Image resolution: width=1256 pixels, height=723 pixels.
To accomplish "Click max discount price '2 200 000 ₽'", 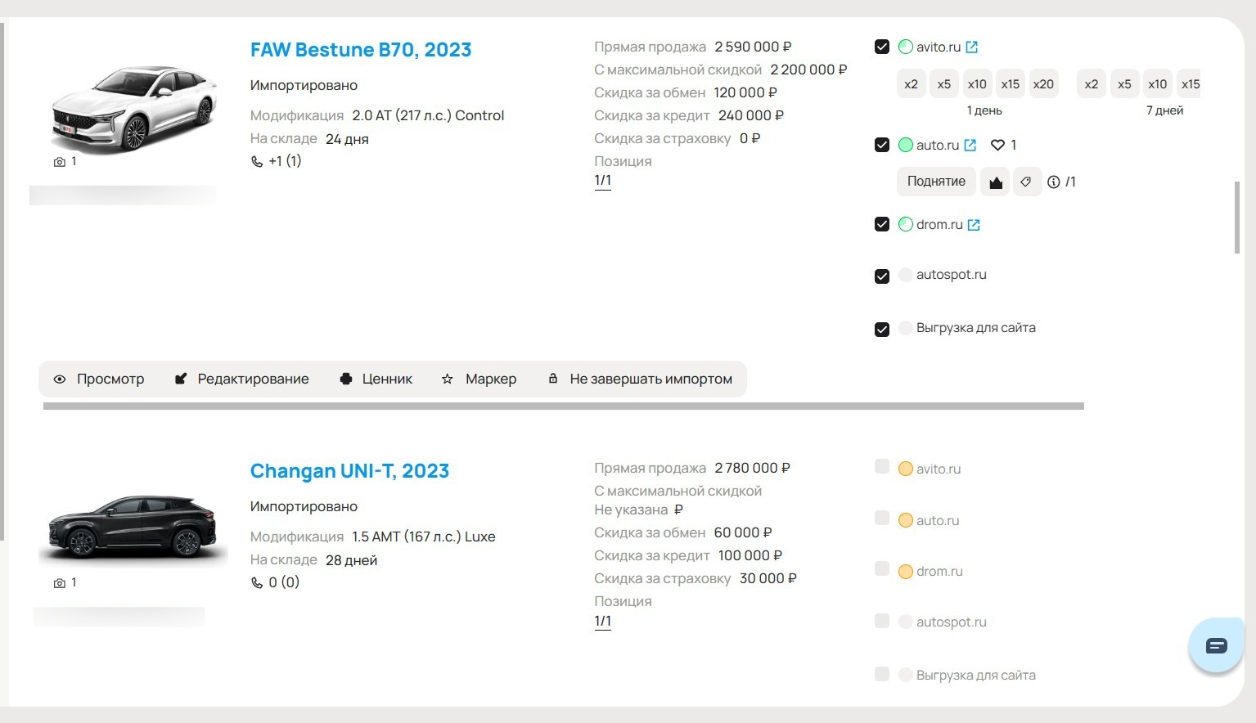I will coord(808,70).
